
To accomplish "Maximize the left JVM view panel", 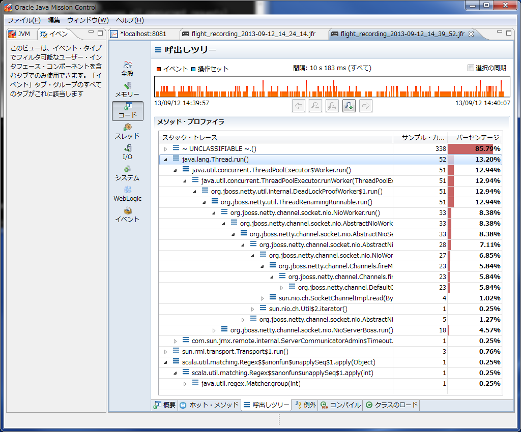I will [x=100, y=33].
